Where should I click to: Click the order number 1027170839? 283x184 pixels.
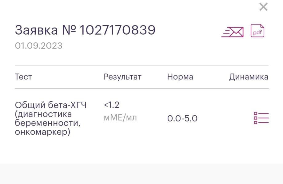(x=118, y=30)
